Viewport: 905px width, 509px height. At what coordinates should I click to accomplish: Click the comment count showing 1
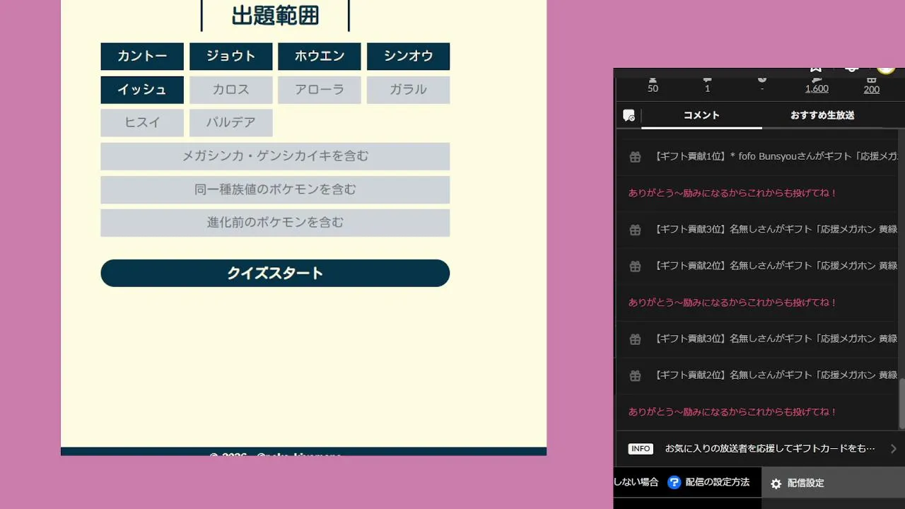(x=707, y=88)
